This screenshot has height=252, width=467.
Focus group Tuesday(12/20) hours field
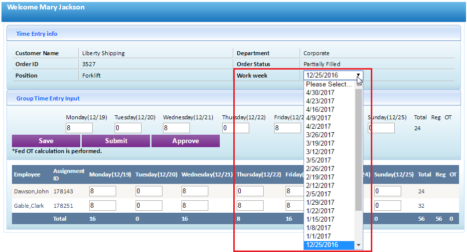point(128,128)
